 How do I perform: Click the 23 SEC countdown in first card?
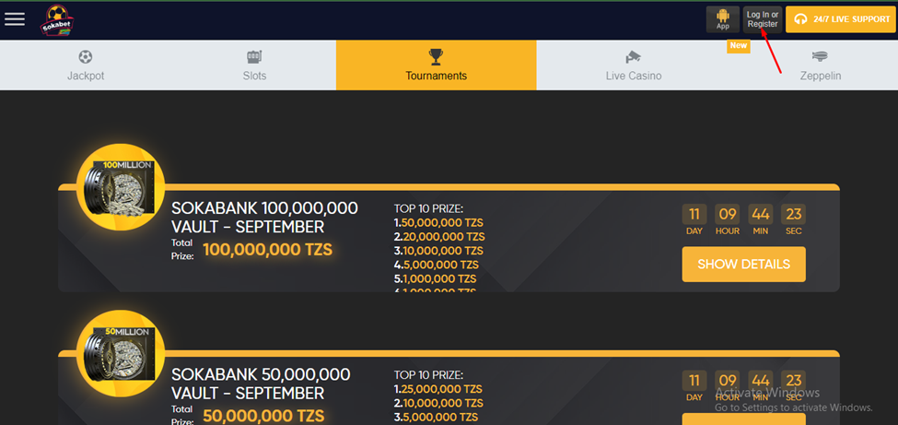pos(793,219)
